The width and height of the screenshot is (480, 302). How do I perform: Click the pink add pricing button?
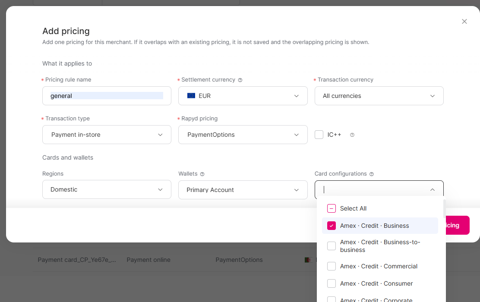pos(458,225)
